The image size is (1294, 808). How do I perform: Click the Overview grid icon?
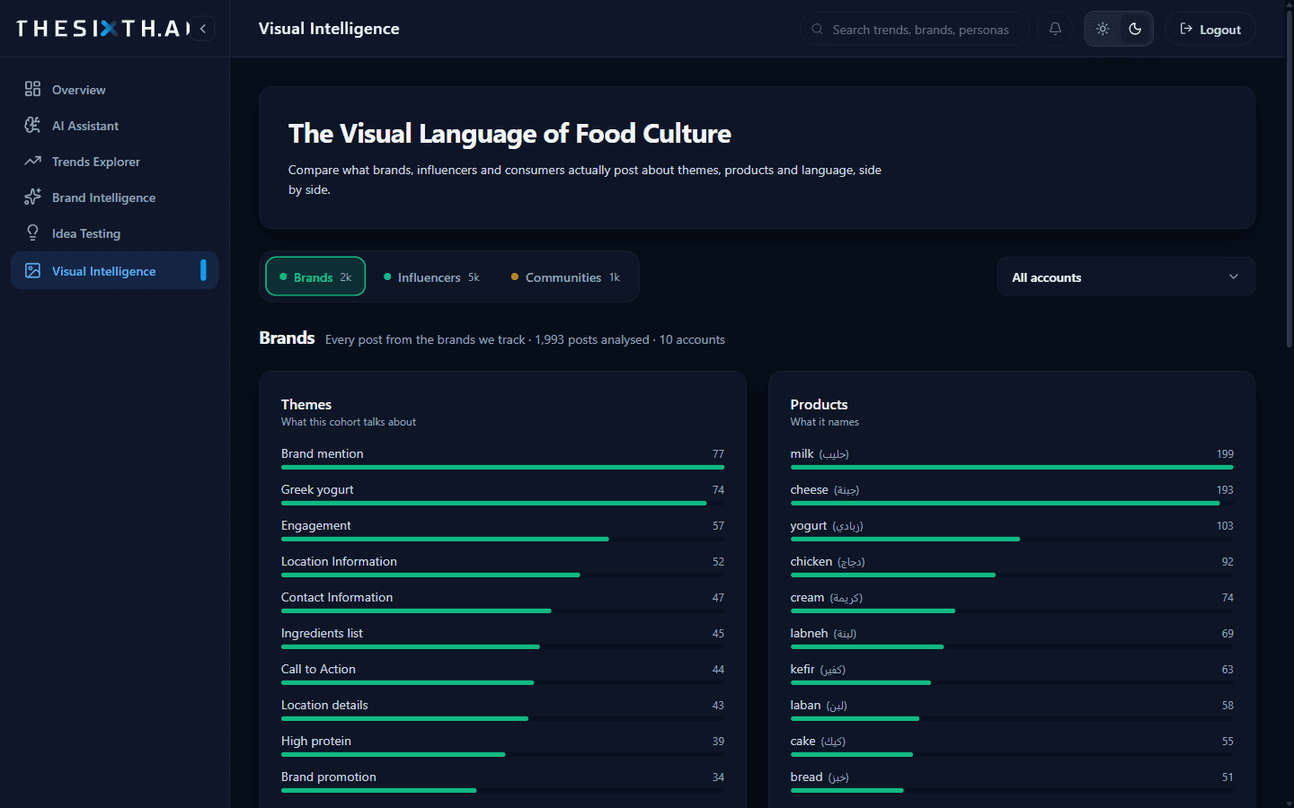(x=32, y=89)
